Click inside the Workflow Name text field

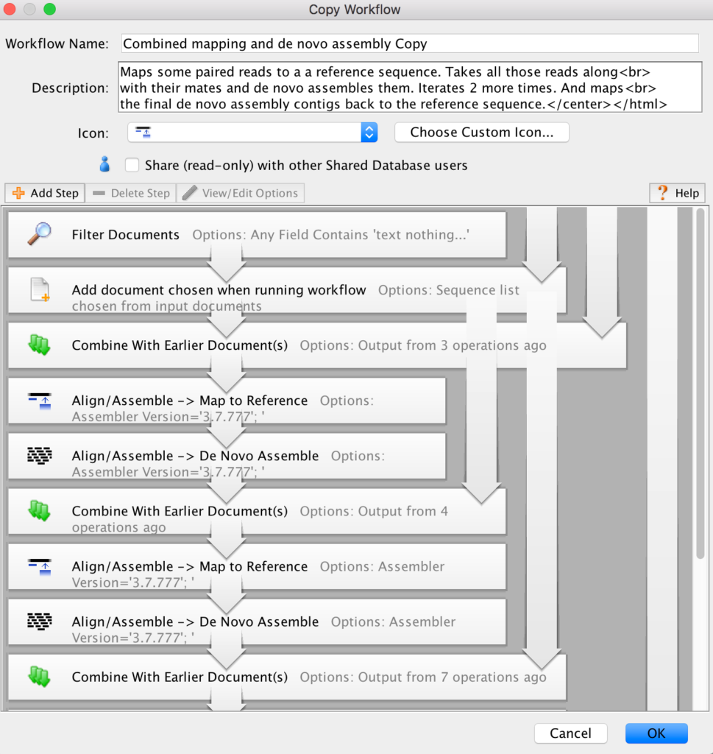coord(409,43)
